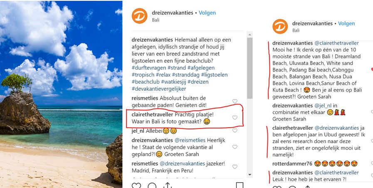373x188 pixels.
Task: Click Volgen in the right post header
Action: tap(347, 23)
